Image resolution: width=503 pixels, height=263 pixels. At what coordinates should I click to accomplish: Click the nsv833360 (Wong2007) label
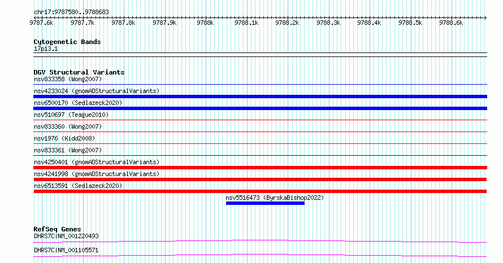click(68, 126)
